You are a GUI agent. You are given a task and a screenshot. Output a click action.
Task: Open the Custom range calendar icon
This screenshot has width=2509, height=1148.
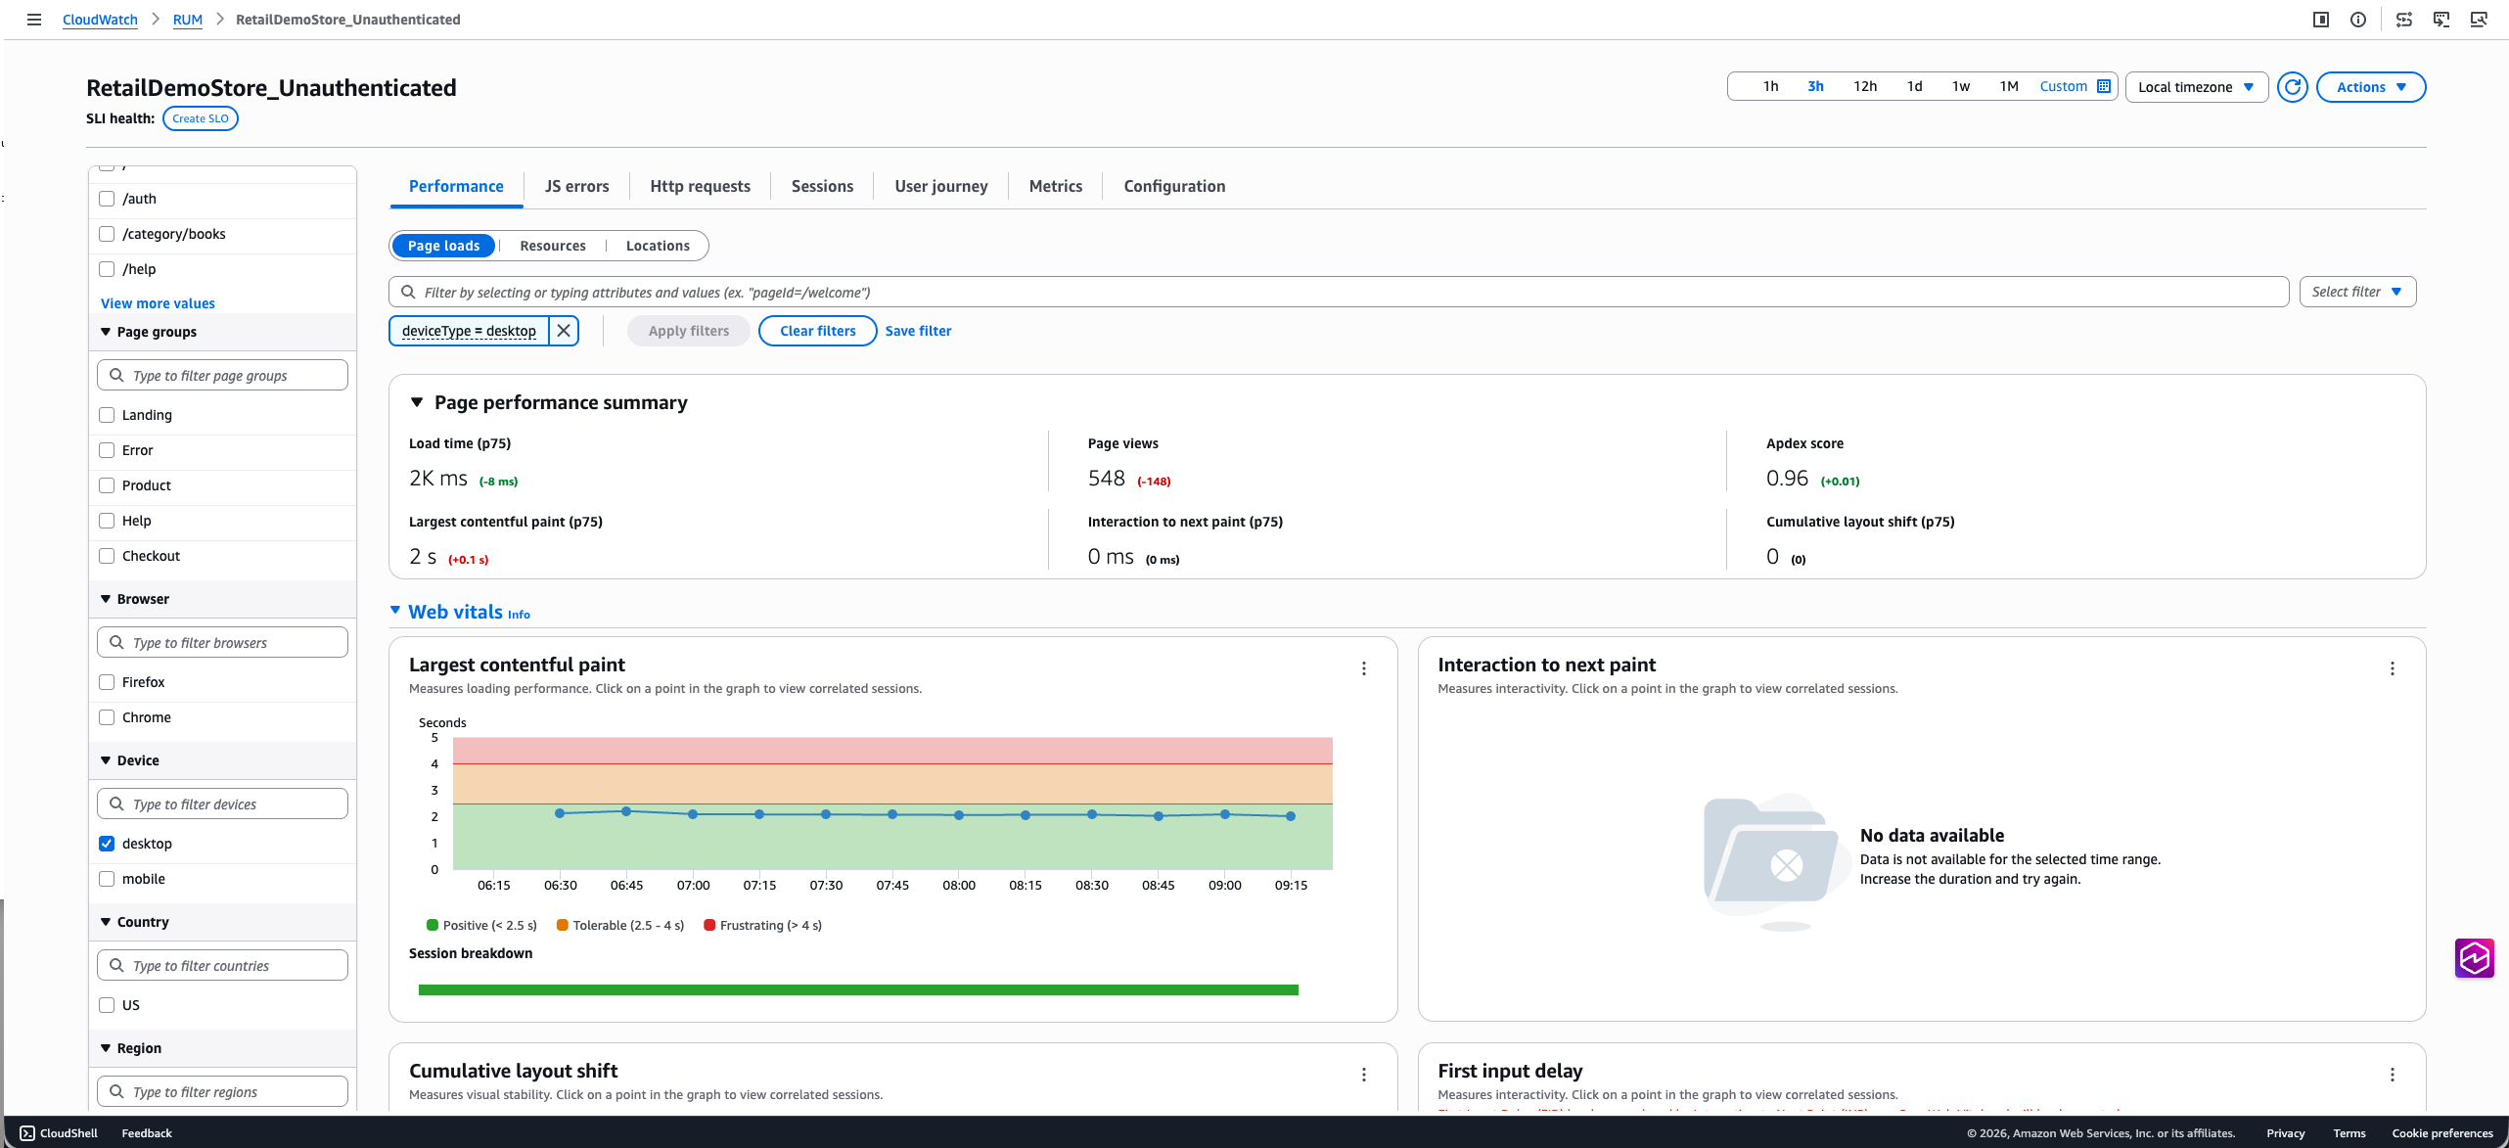coord(2104,86)
